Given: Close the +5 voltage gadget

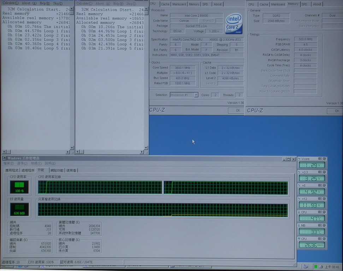Looking at the screenshot, I should point(324,185).
